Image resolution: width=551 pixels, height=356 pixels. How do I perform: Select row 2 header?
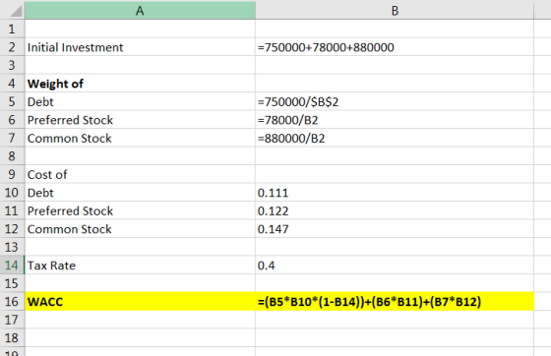pos(12,47)
